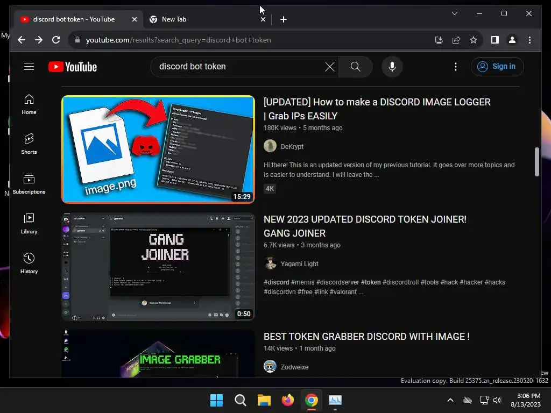Reload the YouTube page
Screen dimensions: 551x413
pyautogui.click(x=56, y=40)
